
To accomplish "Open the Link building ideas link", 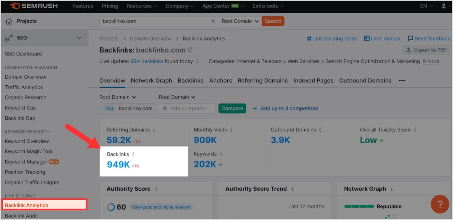I will (332, 39).
